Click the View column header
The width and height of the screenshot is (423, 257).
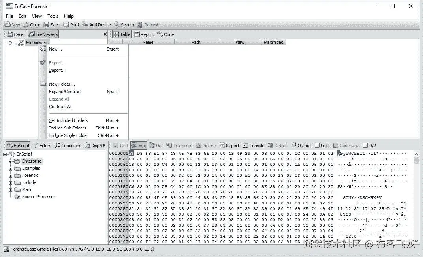click(x=240, y=42)
